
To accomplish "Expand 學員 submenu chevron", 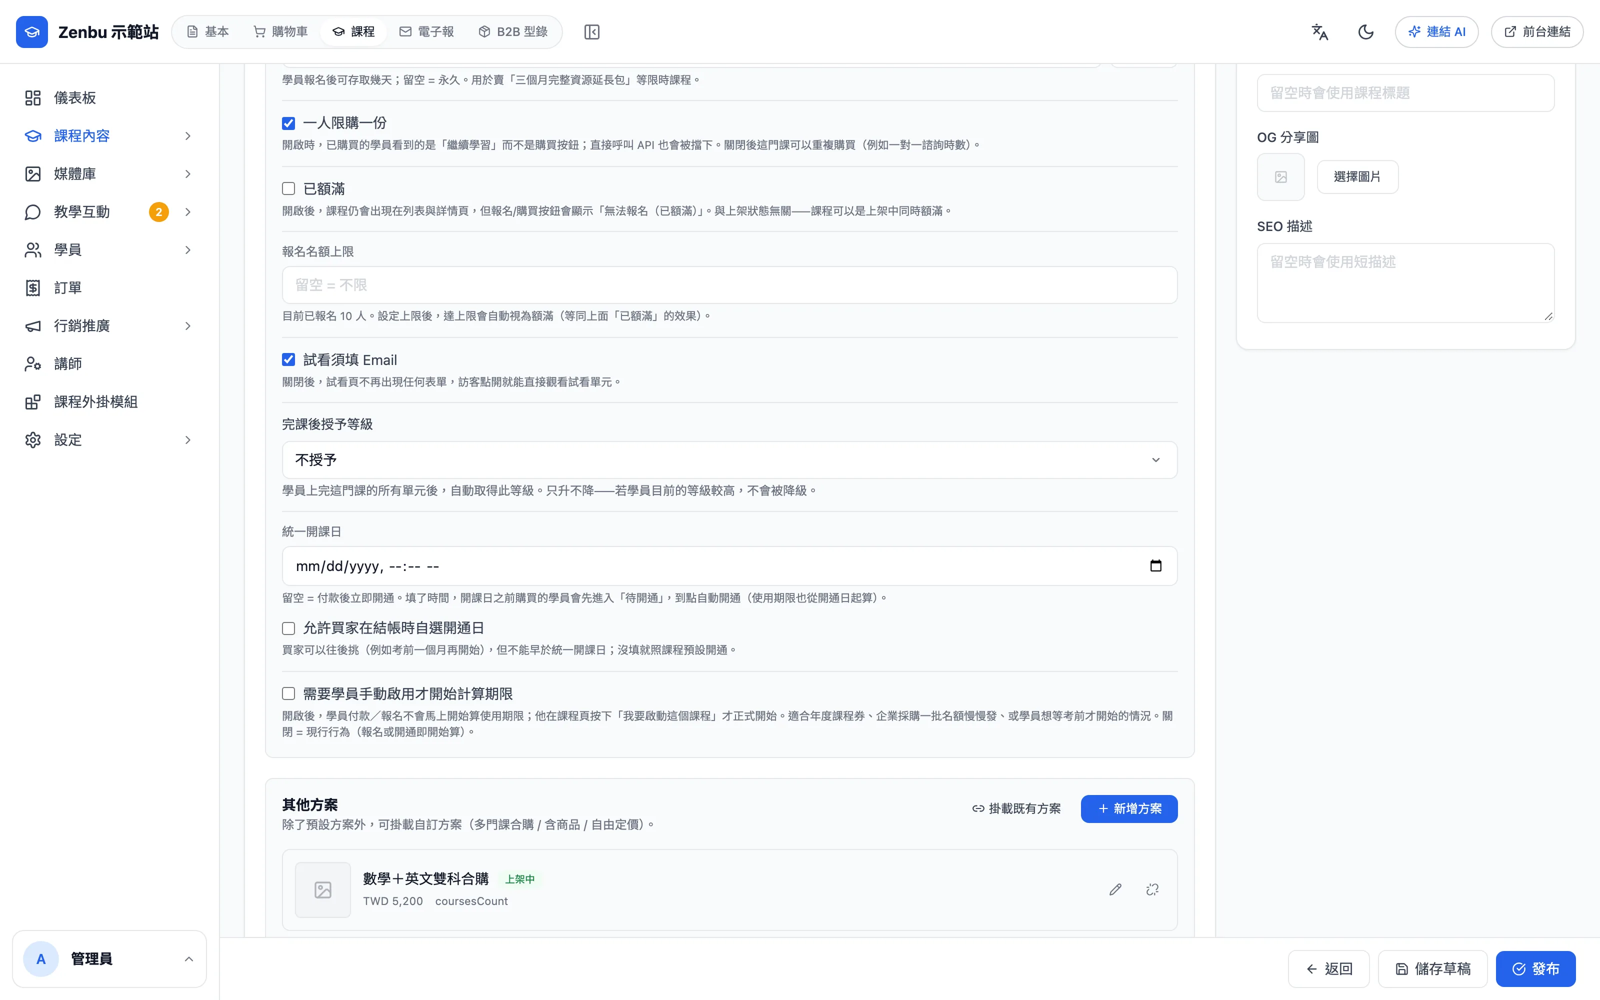I will (x=188, y=250).
